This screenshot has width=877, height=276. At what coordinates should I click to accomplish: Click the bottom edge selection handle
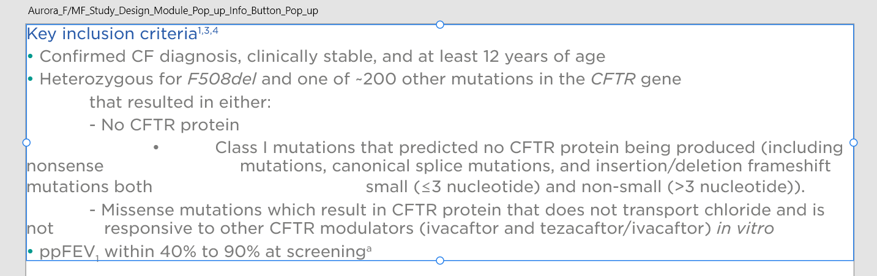(439, 261)
